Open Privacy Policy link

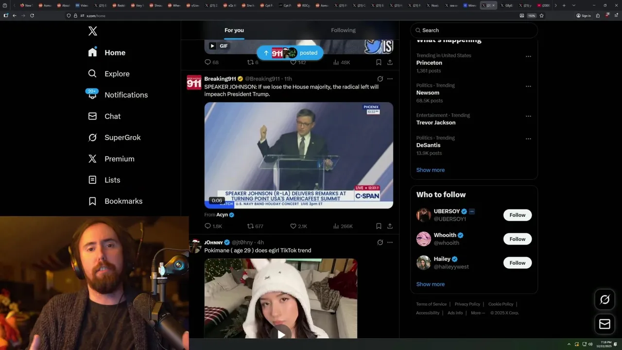467,304
